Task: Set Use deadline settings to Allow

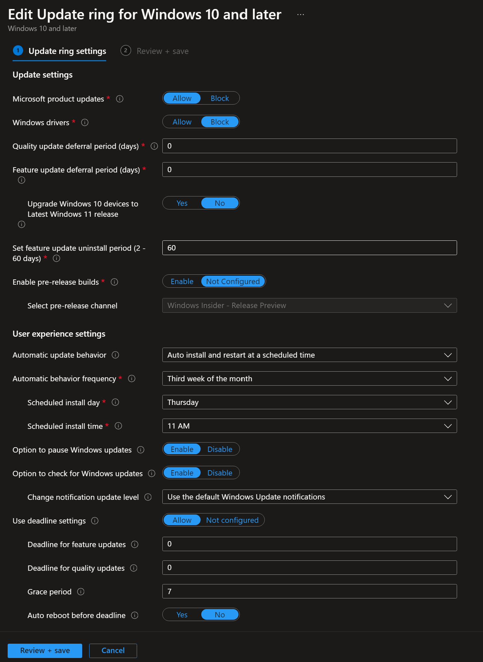Action: click(182, 520)
